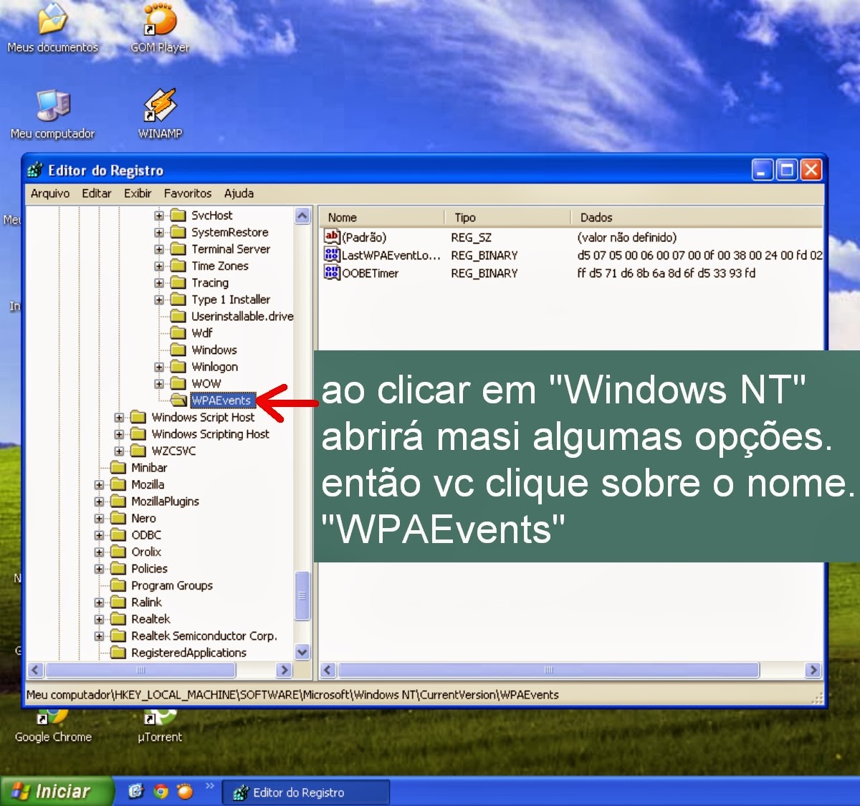
Task: Click the WPAEvents folder icon
Action: [x=179, y=400]
